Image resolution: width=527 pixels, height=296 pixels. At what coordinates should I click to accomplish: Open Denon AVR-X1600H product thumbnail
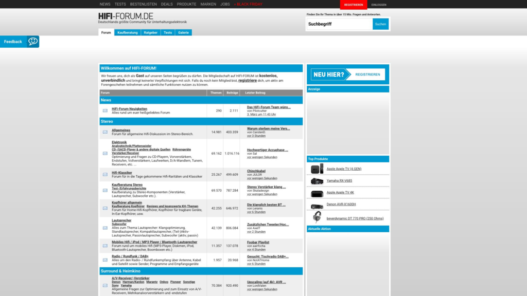point(317,206)
